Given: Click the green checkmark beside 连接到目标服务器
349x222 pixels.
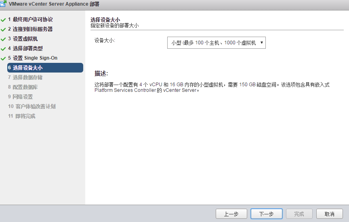Looking at the screenshot, I should (3, 29).
